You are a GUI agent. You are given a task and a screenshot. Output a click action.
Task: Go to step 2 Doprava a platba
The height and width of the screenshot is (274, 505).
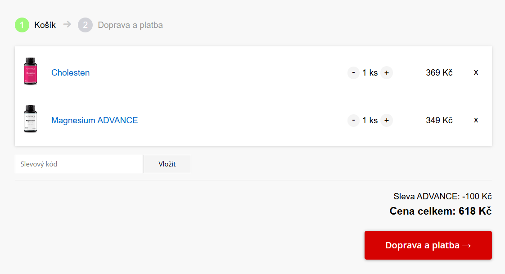tap(130, 25)
